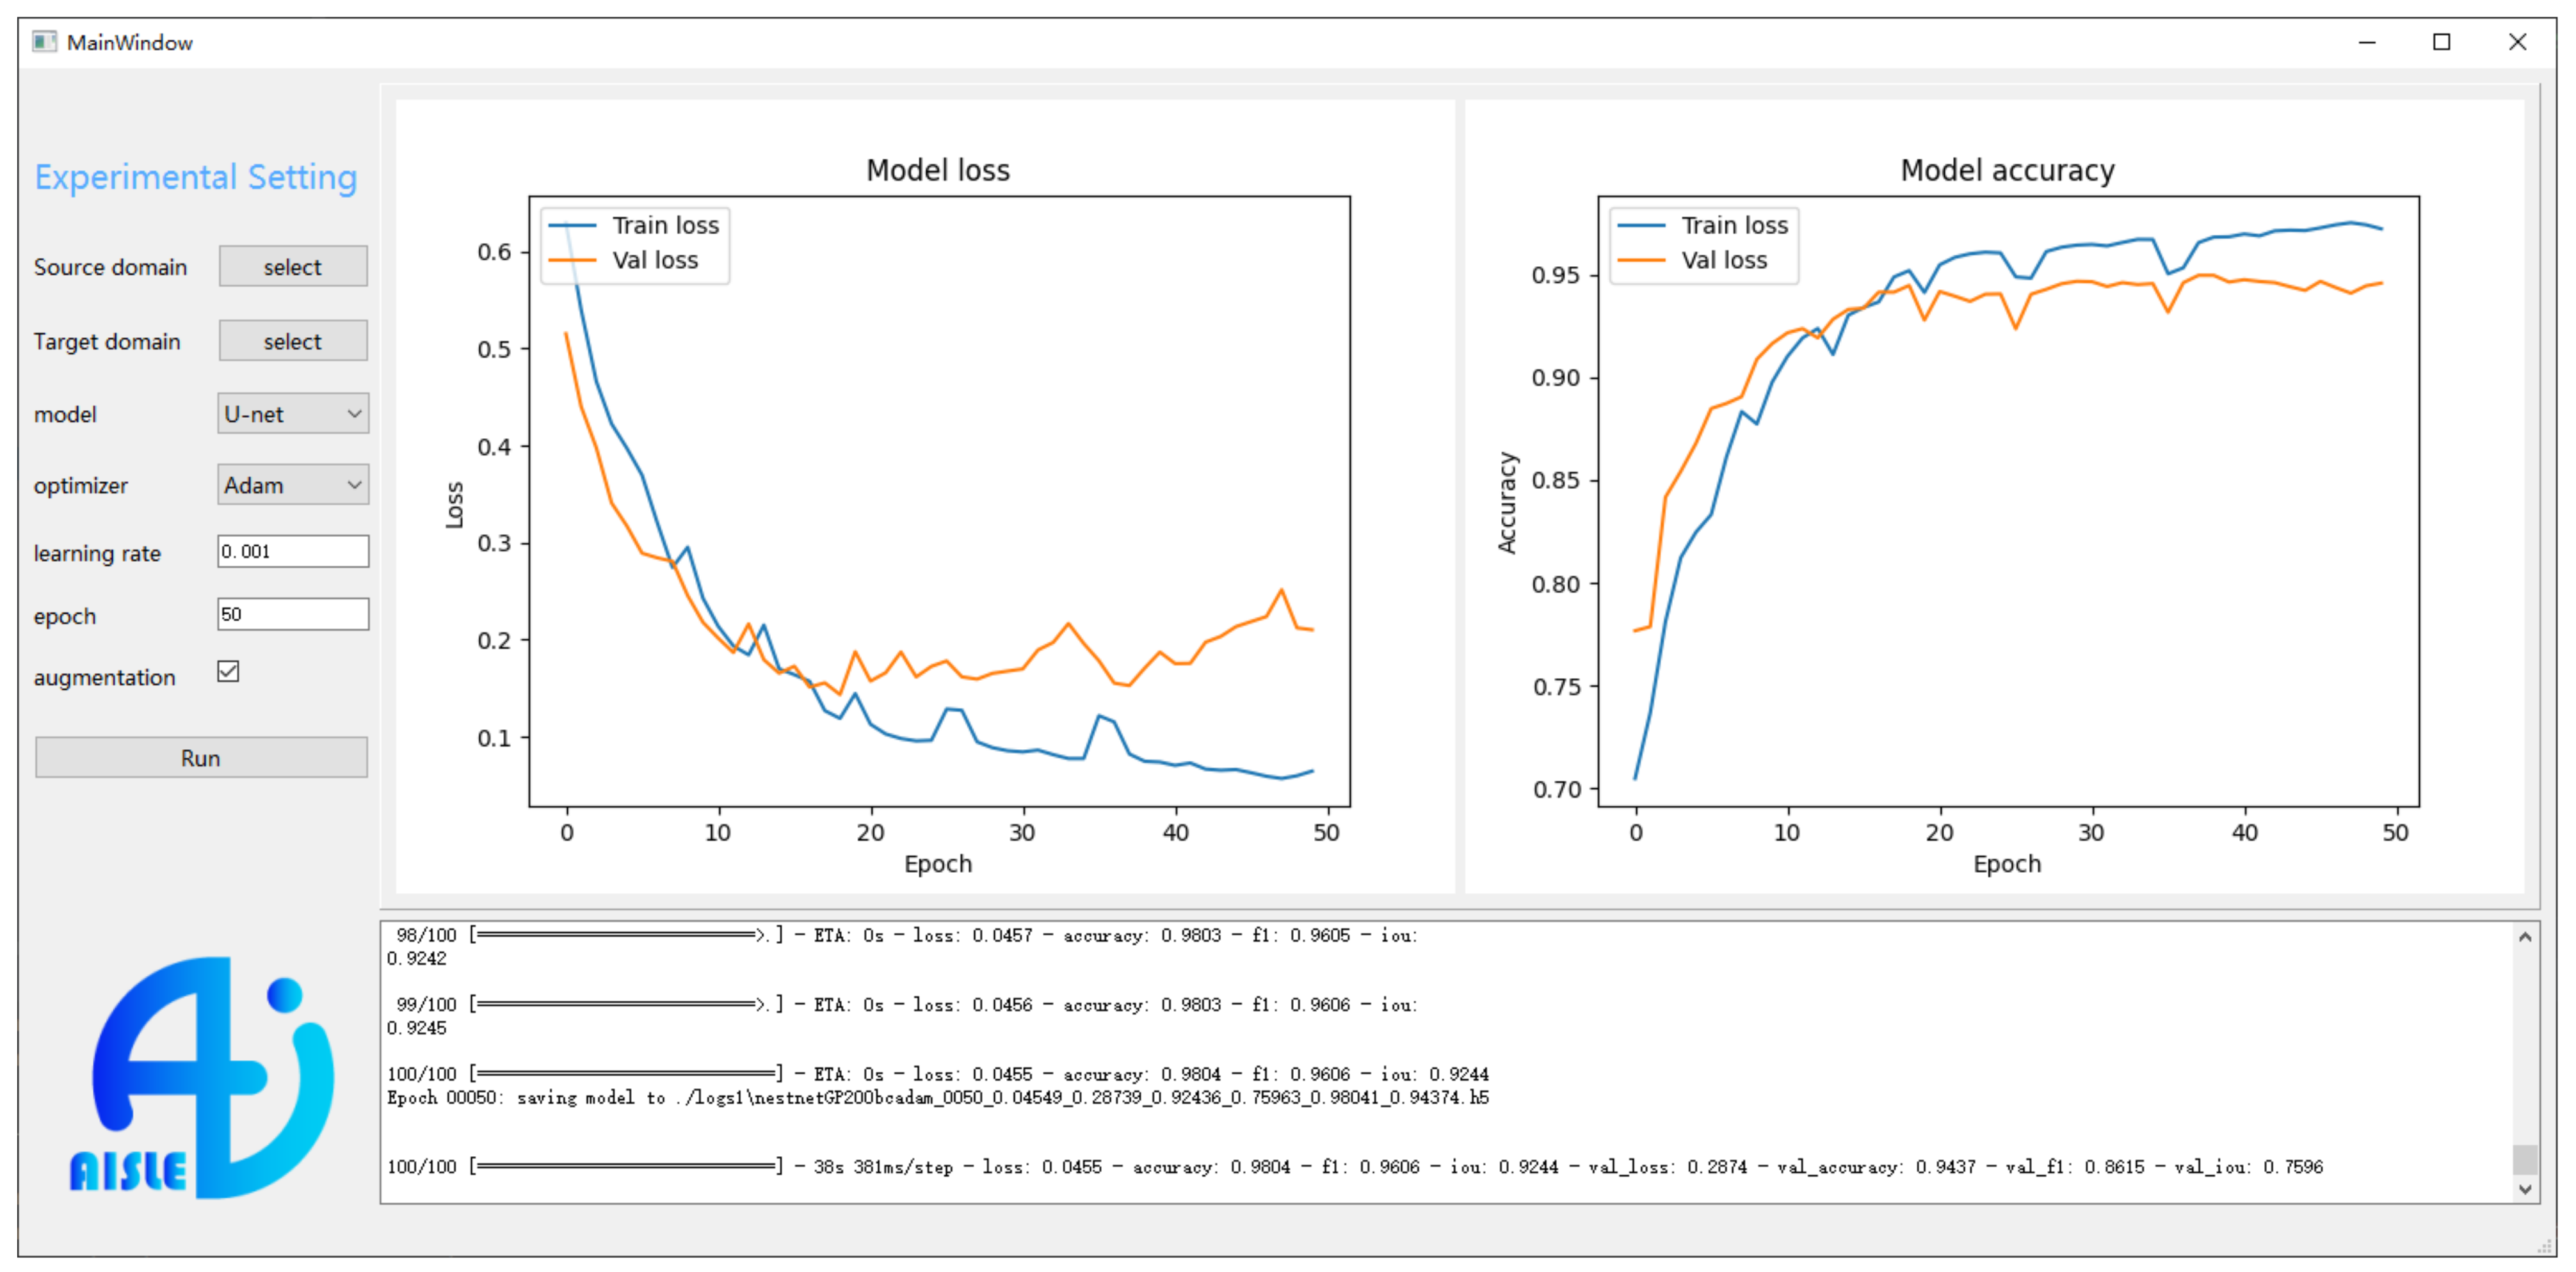Open the optimizer Adam dropdown
This screenshot has height=1272, width=2576.
click(293, 486)
